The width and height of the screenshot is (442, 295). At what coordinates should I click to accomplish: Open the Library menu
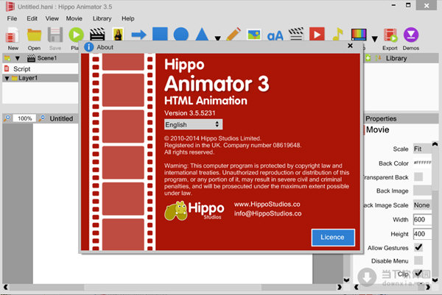click(x=102, y=18)
